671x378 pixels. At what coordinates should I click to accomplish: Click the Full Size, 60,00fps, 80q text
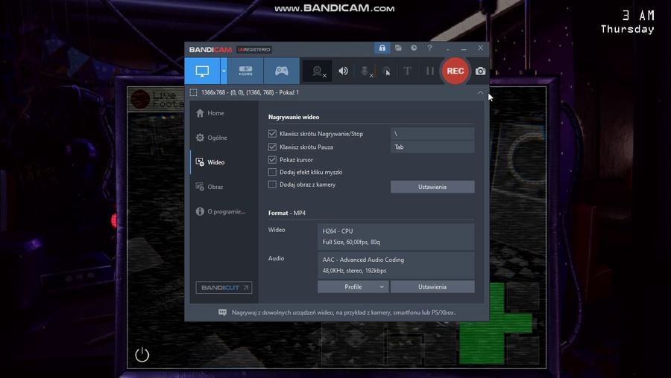pos(351,242)
